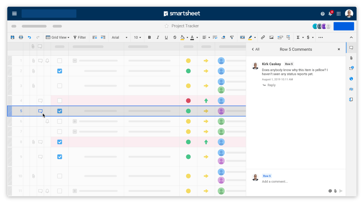Toggle bold text formatting
The image size is (363, 207).
[149, 37]
